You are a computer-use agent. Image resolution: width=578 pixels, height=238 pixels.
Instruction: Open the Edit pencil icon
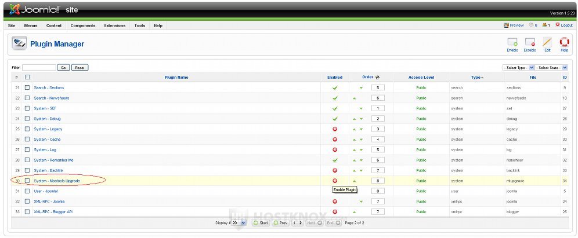pyautogui.click(x=547, y=44)
